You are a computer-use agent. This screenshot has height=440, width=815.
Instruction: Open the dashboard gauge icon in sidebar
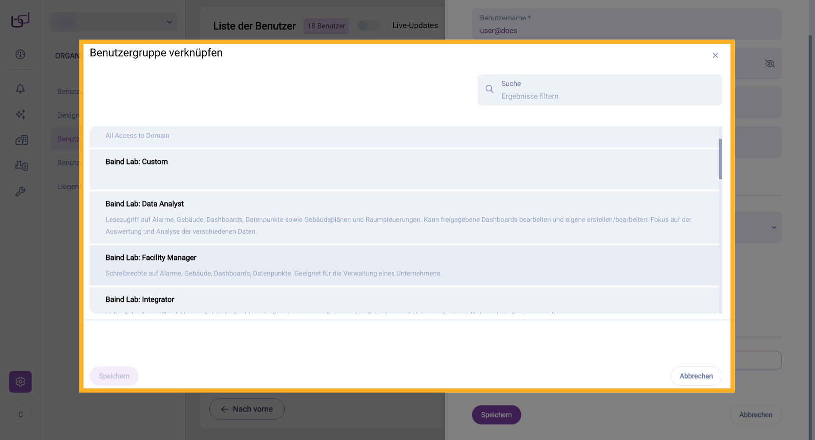20,54
